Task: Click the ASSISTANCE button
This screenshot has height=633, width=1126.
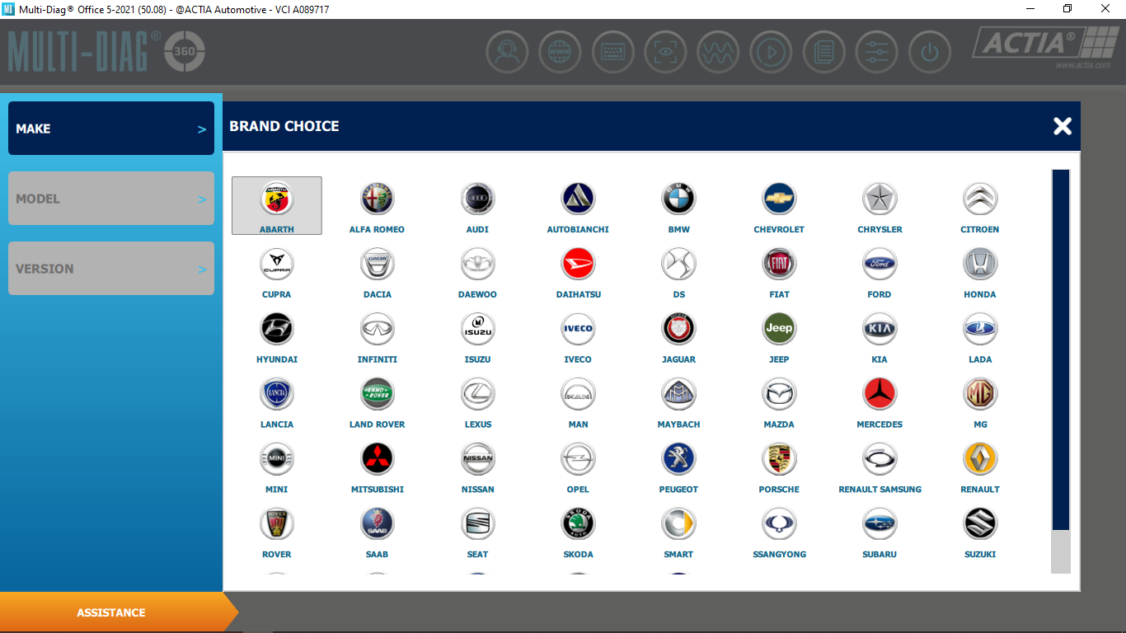Action: 111,612
